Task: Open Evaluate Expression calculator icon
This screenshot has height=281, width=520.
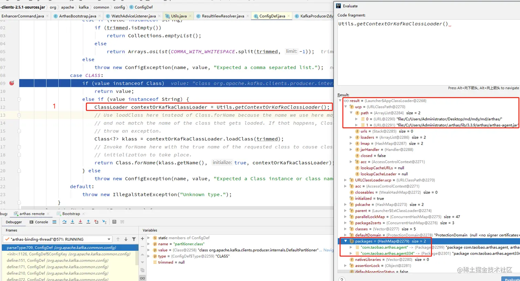Action: coord(114,222)
